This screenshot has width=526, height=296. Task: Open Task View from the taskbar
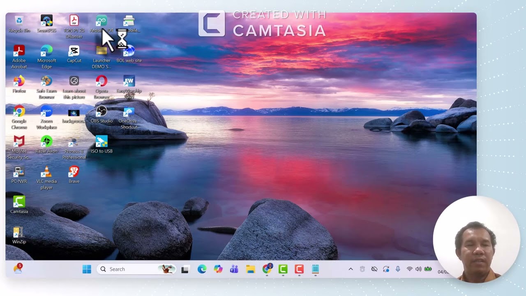coord(185,269)
